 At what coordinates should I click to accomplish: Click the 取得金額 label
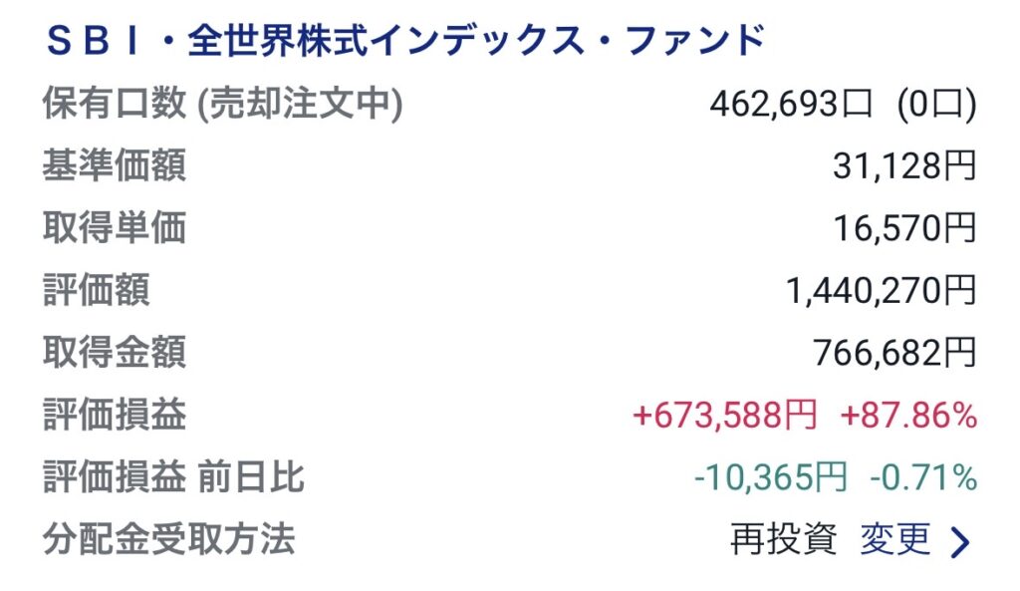pos(114,353)
